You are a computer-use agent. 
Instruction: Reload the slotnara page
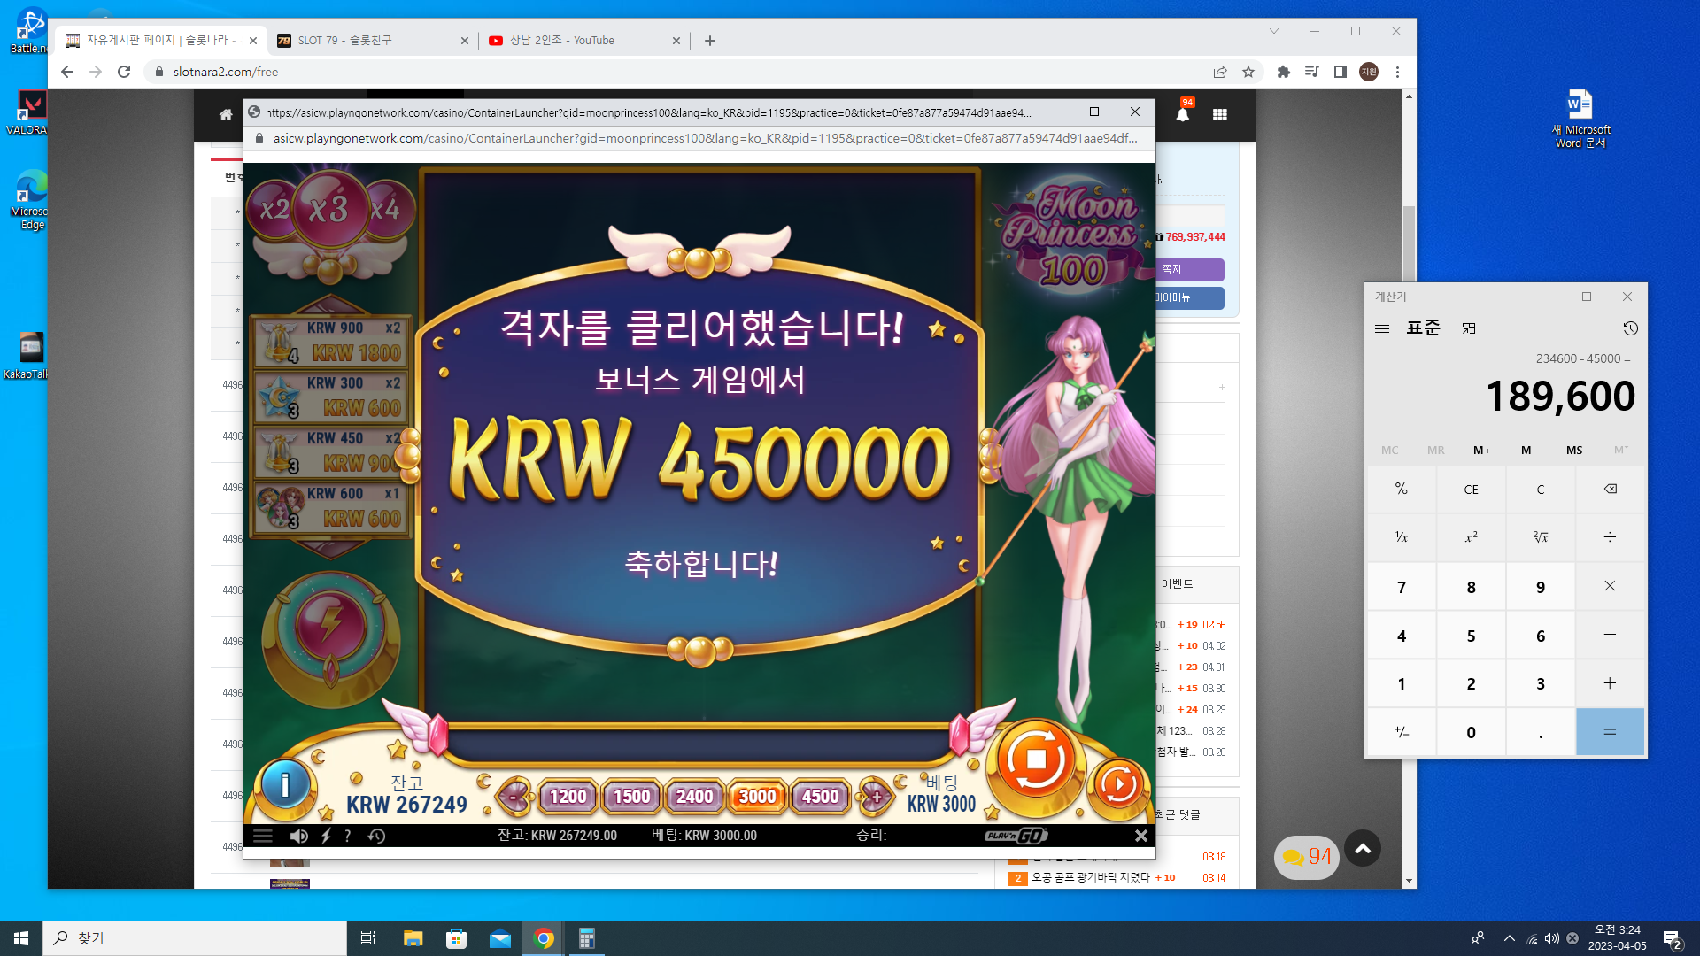click(124, 72)
